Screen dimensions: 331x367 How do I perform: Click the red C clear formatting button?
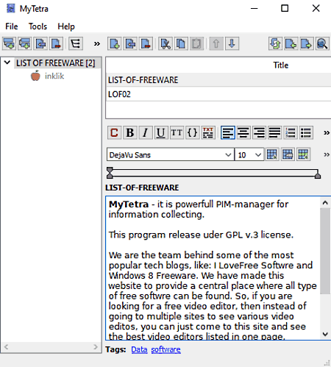(x=114, y=133)
